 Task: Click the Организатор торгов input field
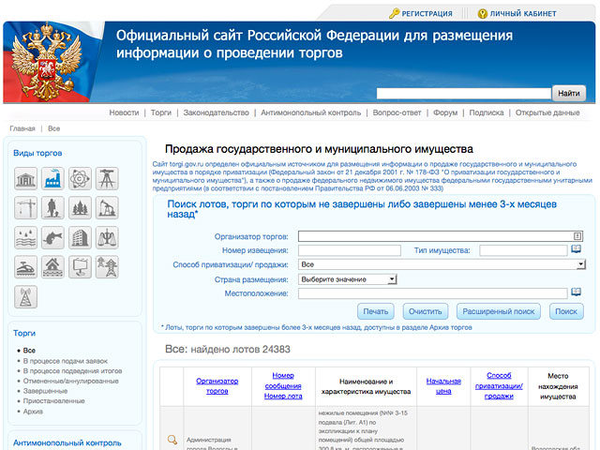click(x=435, y=236)
